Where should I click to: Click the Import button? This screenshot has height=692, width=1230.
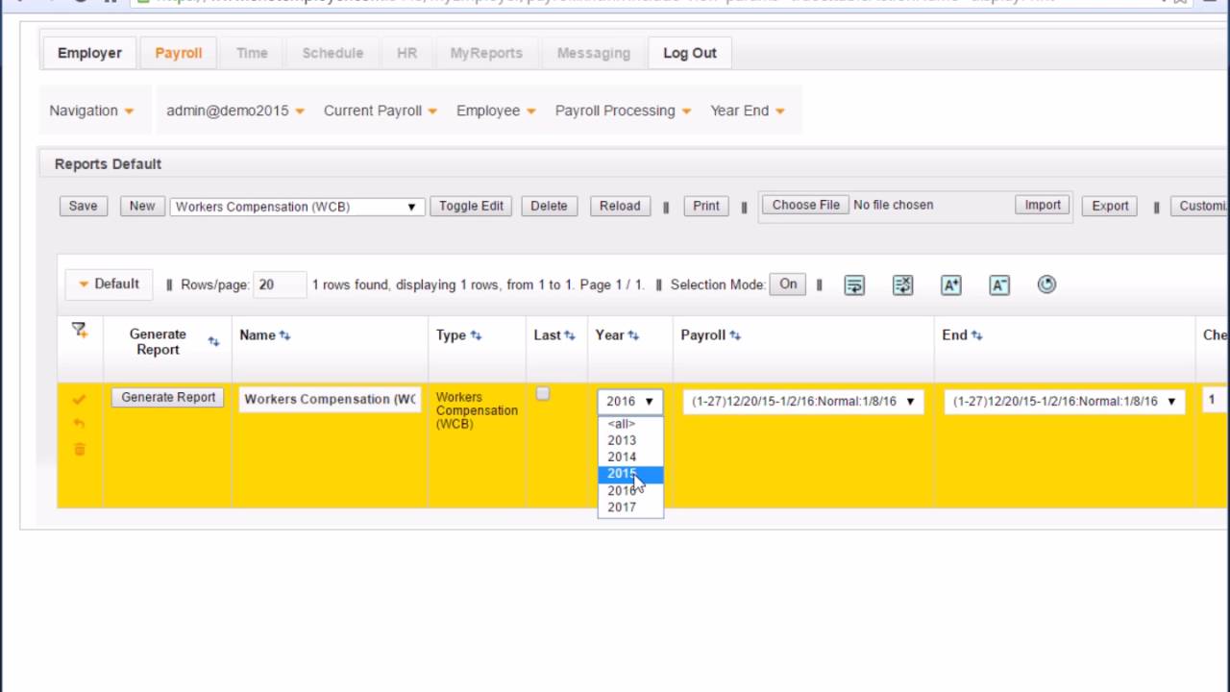(1043, 205)
